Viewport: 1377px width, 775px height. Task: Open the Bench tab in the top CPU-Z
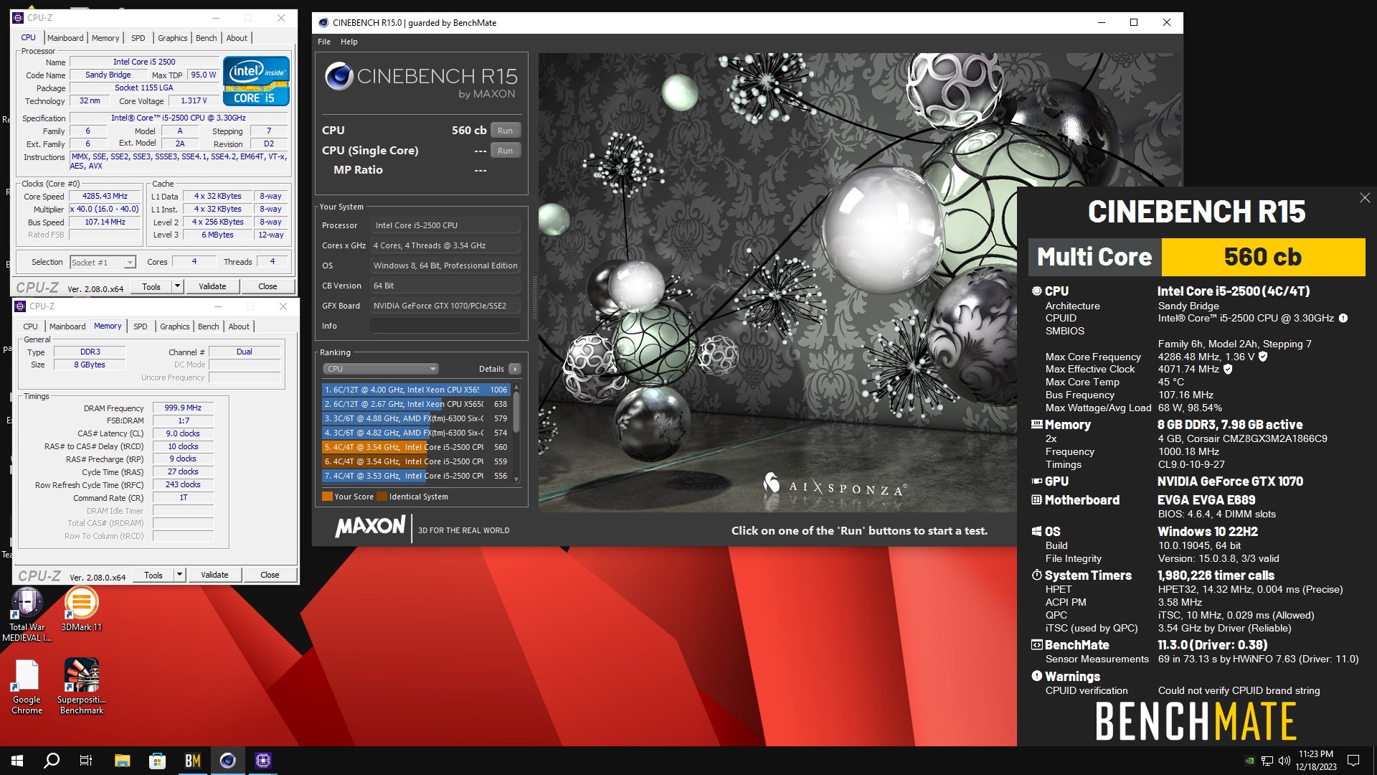pyautogui.click(x=206, y=38)
